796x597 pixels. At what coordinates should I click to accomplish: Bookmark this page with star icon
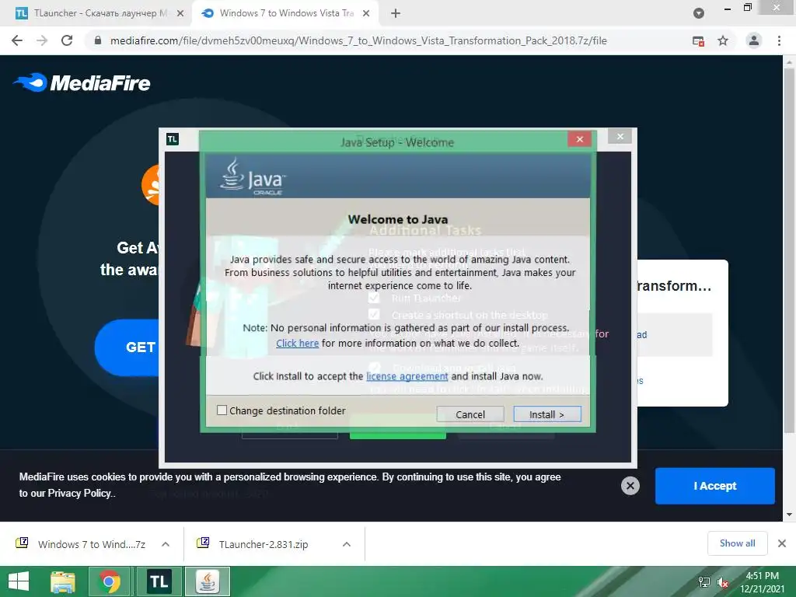tap(723, 40)
